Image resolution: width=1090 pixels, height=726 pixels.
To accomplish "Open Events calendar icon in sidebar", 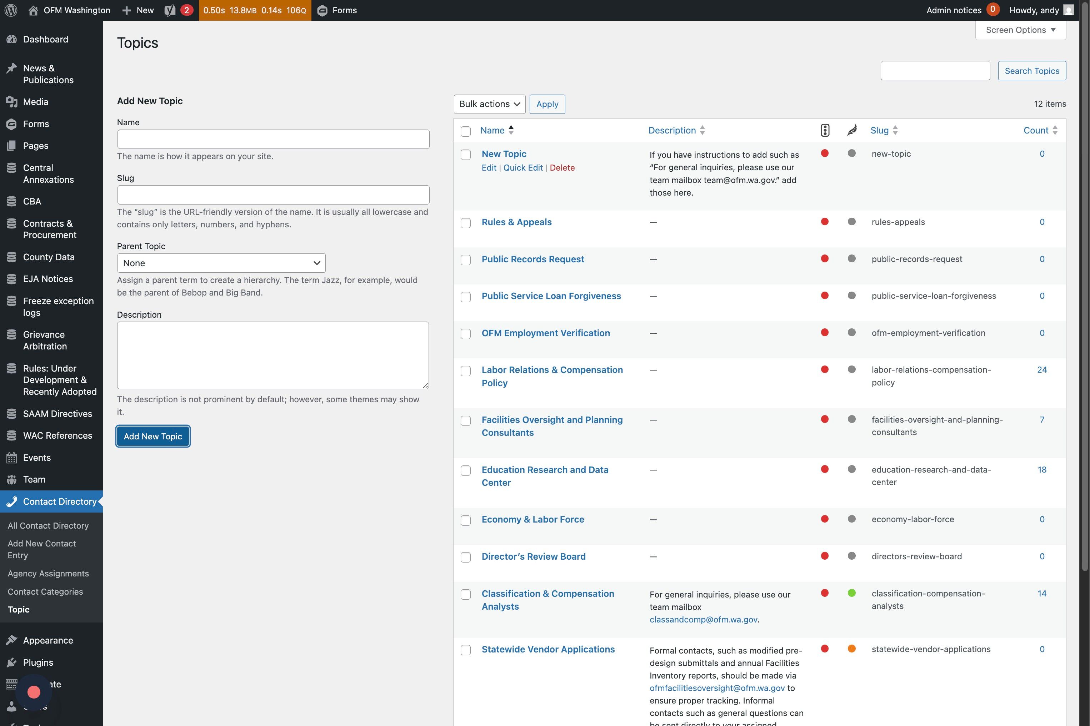I will point(11,458).
